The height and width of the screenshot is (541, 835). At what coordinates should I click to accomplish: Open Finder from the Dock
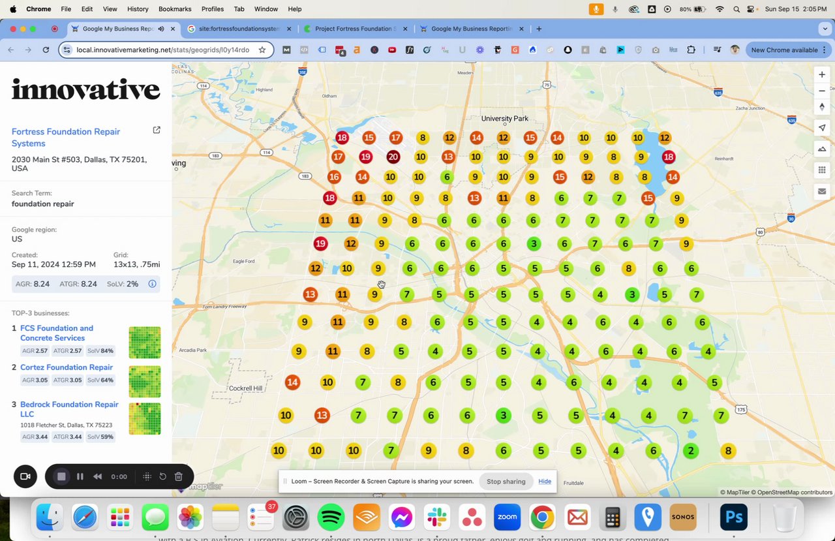(50, 518)
